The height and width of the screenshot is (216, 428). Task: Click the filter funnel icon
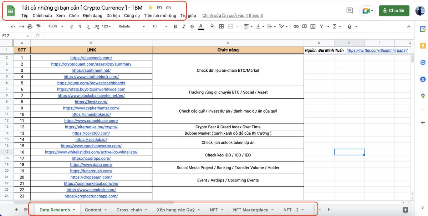pyautogui.click(x=321, y=26)
